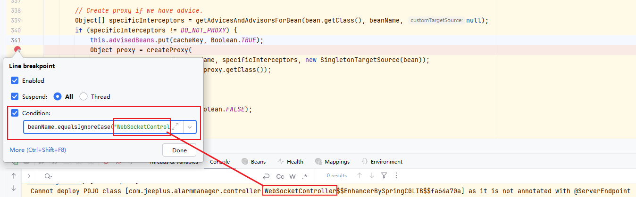Click the customTargetSource inlay hint
The image size is (636, 197).
click(x=436, y=21)
